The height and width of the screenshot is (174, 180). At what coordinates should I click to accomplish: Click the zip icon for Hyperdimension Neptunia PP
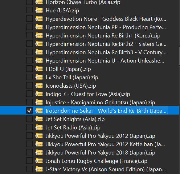click(39, 27)
